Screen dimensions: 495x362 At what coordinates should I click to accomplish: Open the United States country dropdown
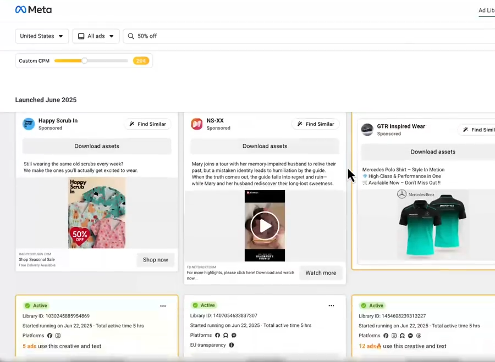point(42,36)
